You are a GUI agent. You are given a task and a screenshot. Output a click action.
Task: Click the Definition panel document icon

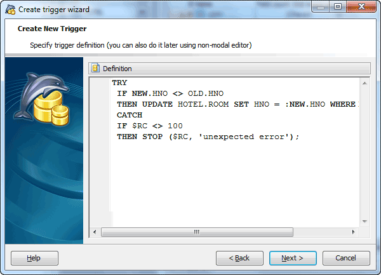click(x=96, y=68)
